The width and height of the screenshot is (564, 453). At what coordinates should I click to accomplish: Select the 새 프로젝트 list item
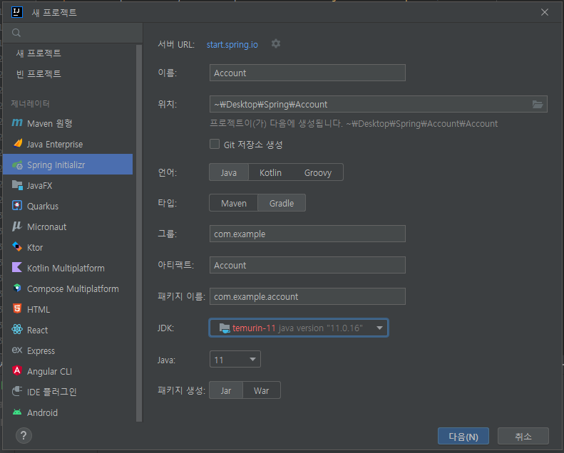click(39, 53)
